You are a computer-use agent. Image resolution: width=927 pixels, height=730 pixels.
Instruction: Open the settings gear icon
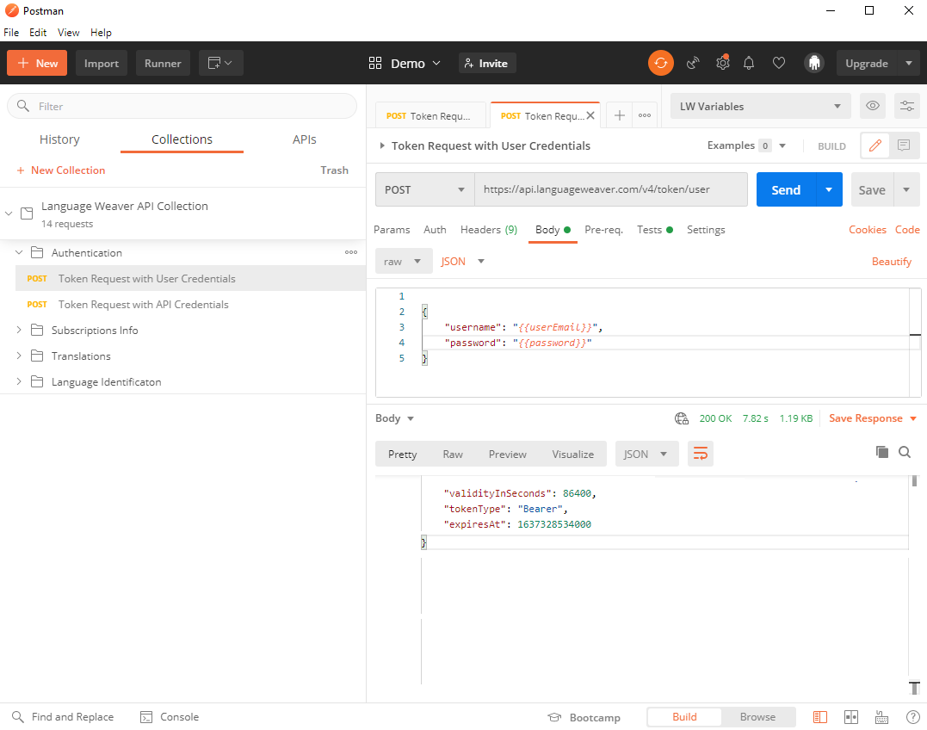[722, 63]
